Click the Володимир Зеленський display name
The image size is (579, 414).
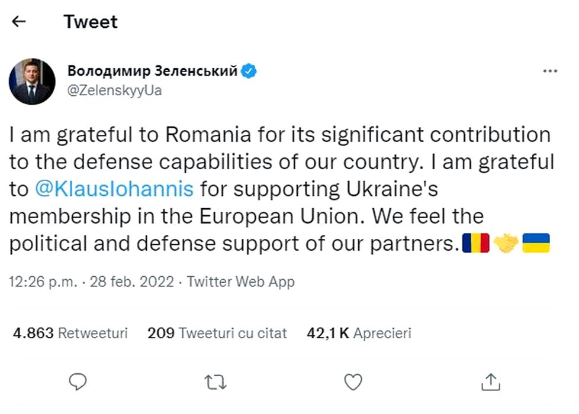click(x=152, y=71)
